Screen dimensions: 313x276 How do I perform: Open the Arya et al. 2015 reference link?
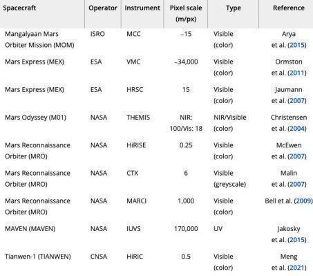297,45
